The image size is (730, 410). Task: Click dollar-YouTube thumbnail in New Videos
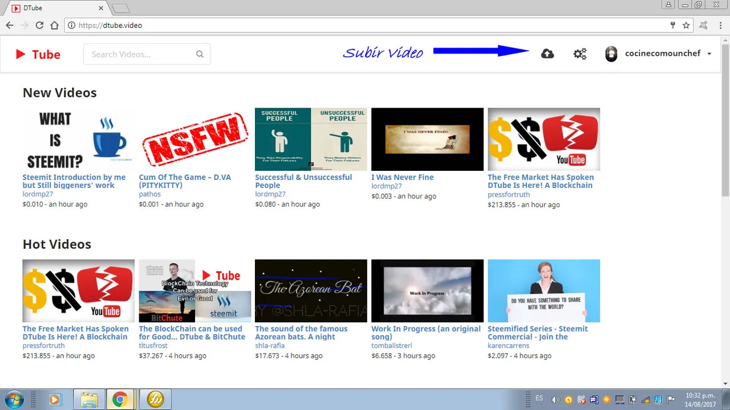pos(544,140)
